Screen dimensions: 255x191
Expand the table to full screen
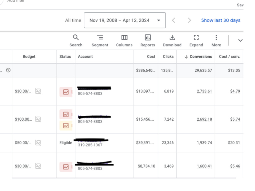(196, 41)
